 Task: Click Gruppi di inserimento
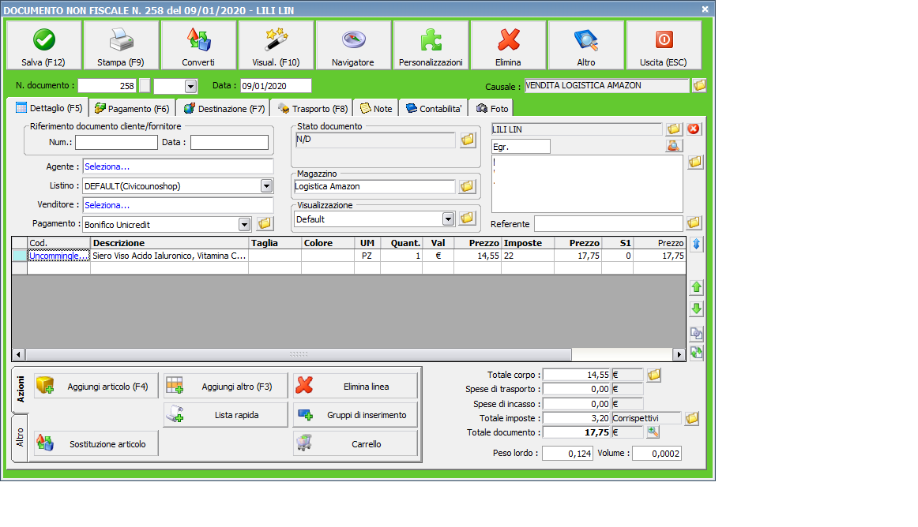pos(356,415)
